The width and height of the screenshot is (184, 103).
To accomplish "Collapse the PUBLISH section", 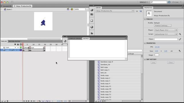I will click(145, 19).
